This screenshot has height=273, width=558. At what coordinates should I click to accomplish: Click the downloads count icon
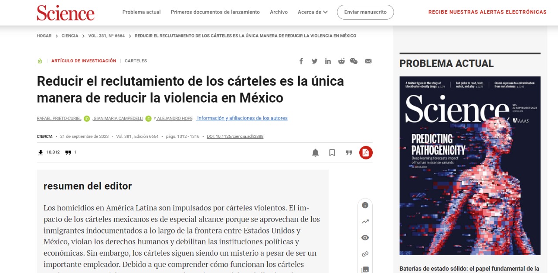pyautogui.click(x=41, y=152)
